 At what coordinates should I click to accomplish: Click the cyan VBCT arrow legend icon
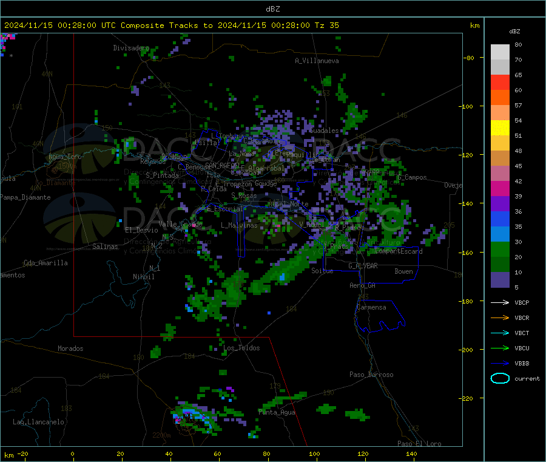tap(500, 333)
